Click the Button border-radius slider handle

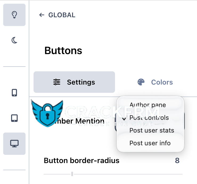point(72,174)
